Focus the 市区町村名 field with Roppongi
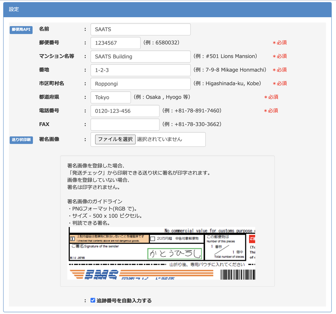 coord(140,84)
